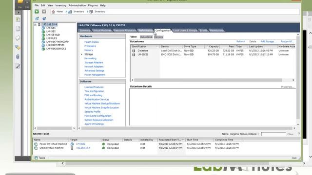Click the target VM icon next to LM-ISE2 link

click(x=72, y=144)
